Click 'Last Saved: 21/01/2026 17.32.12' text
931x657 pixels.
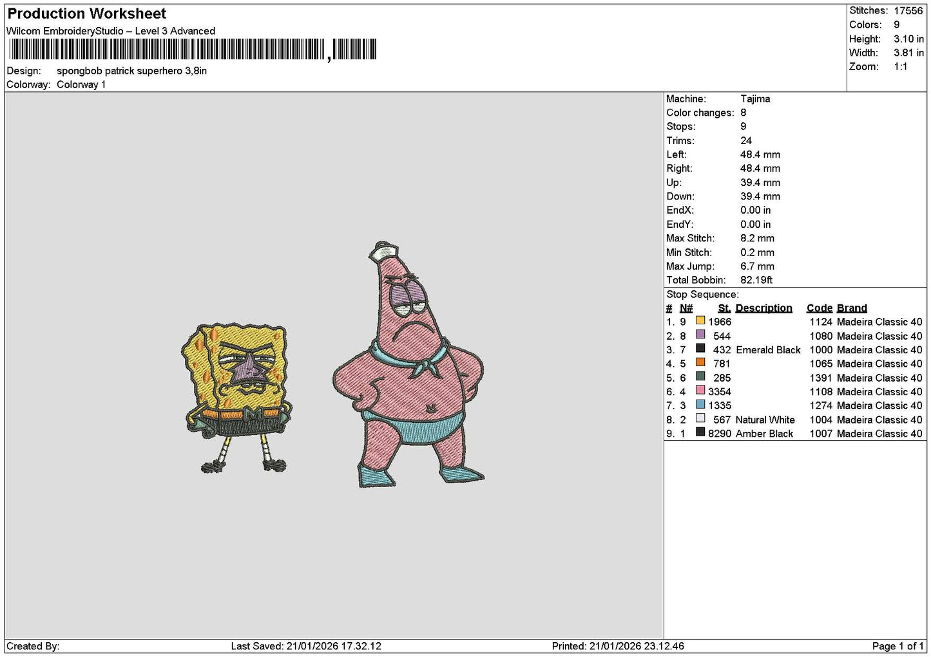tap(306, 646)
